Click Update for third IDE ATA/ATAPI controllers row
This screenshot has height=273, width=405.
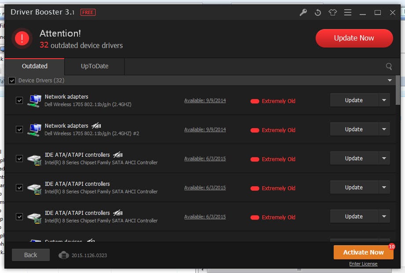tap(354, 217)
